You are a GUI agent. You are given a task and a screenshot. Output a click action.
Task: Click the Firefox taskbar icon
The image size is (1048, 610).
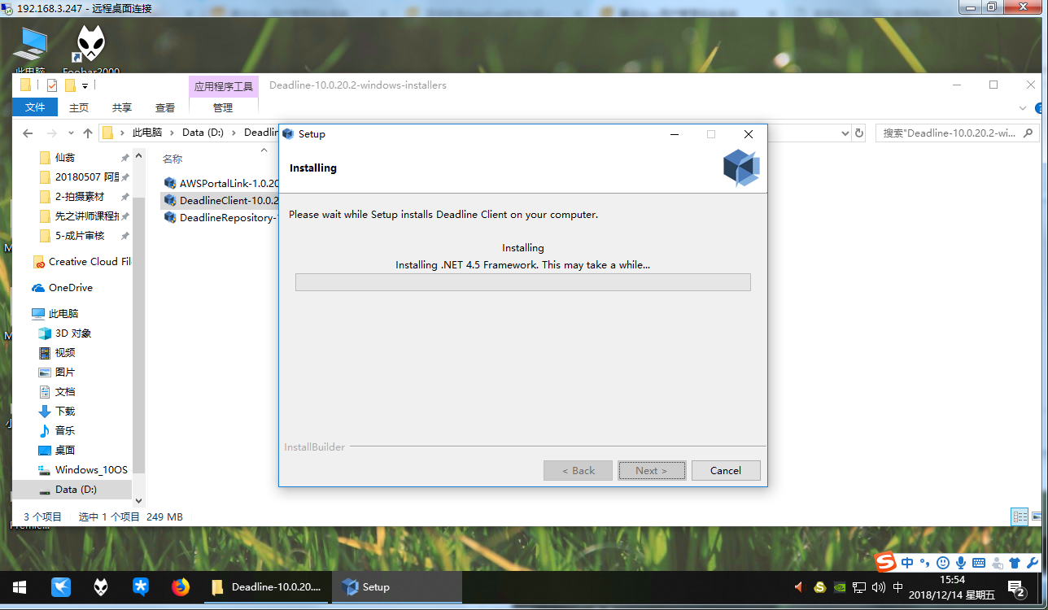click(x=181, y=586)
